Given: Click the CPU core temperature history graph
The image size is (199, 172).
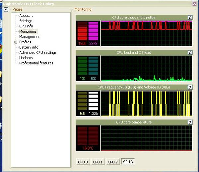Looking at the screenshot, I should point(147,138).
